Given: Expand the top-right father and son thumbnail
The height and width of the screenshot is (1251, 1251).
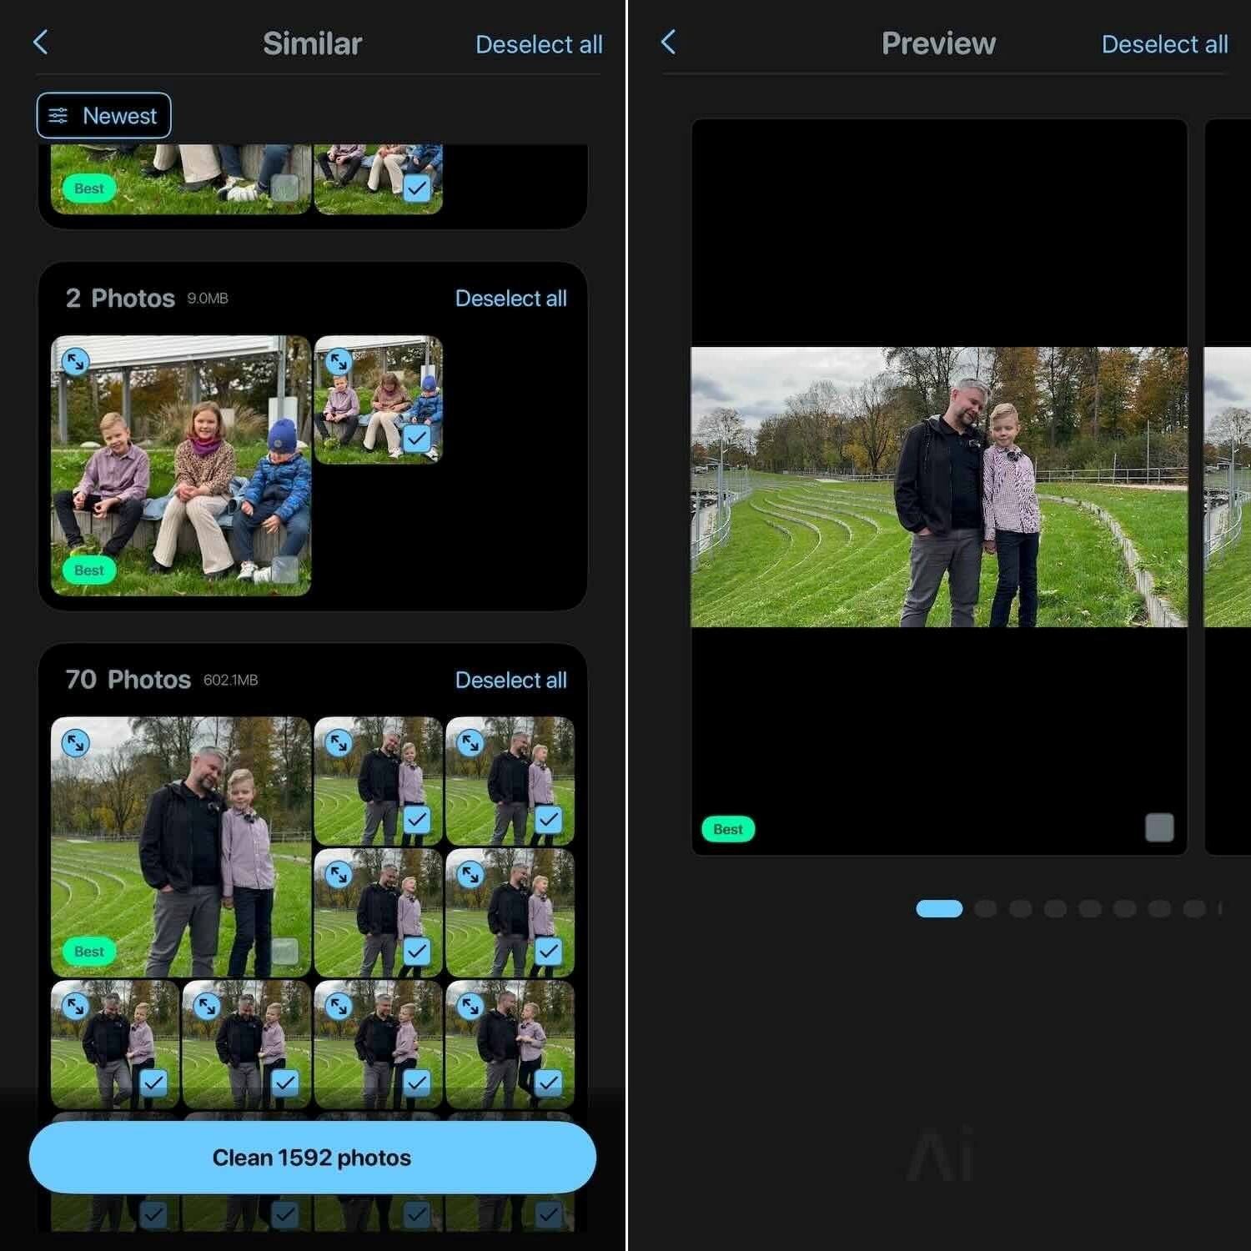Looking at the screenshot, I should click(x=470, y=742).
